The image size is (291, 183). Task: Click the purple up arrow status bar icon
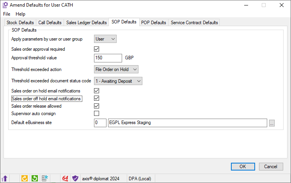5,178
